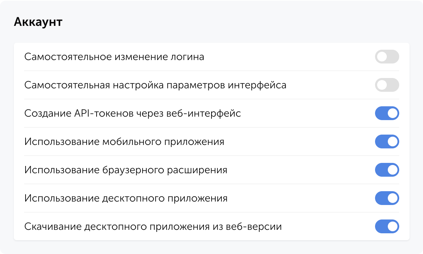The width and height of the screenshot is (423, 254).
Task: Disable "Использование мобильного приложения"
Action: pos(387,141)
